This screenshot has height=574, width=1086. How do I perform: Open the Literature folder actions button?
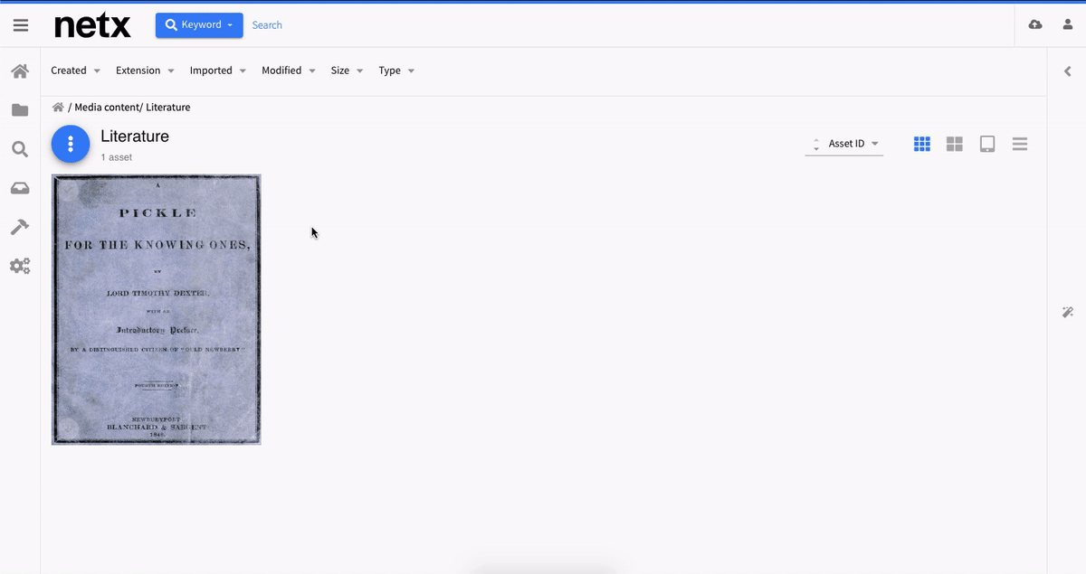point(71,145)
